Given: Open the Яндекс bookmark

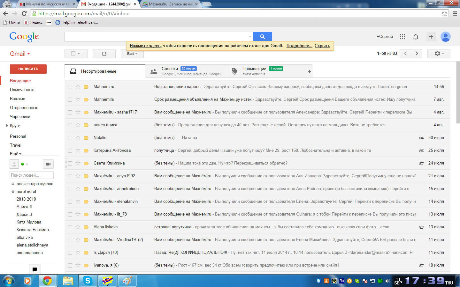Looking at the screenshot, I should click(x=33, y=22).
